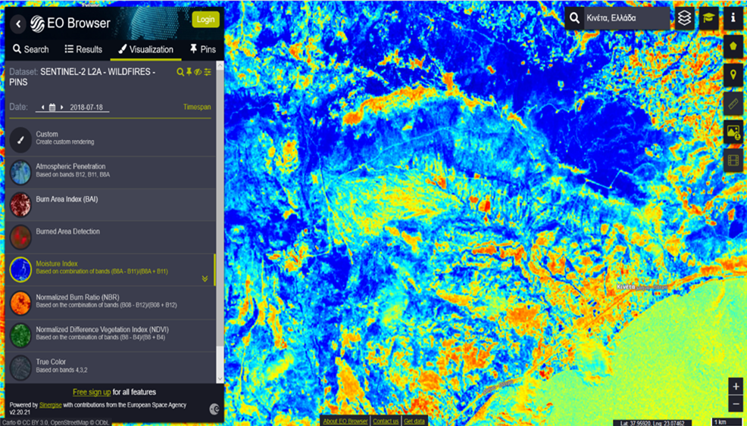Open the film strip timelapse tool
The image size is (747, 426).
[x=733, y=160]
